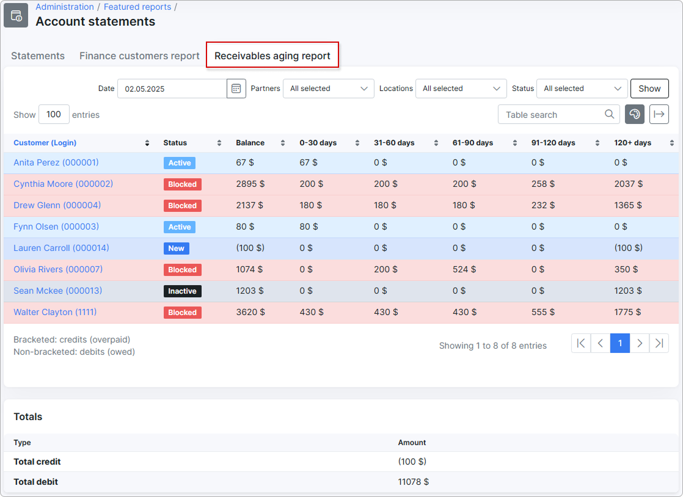Click the Table search magnifier icon
Screen dimensions: 683x497
tap(610, 114)
